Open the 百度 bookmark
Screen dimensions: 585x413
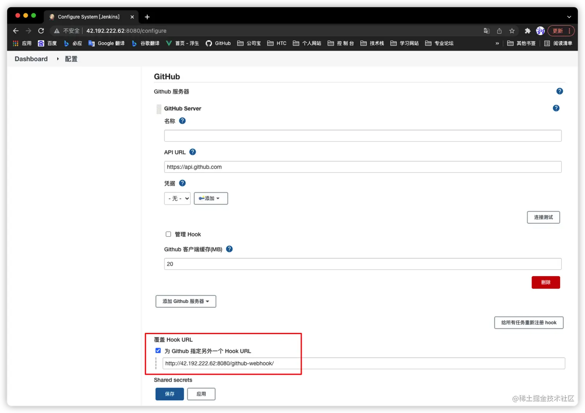coord(47,43)
